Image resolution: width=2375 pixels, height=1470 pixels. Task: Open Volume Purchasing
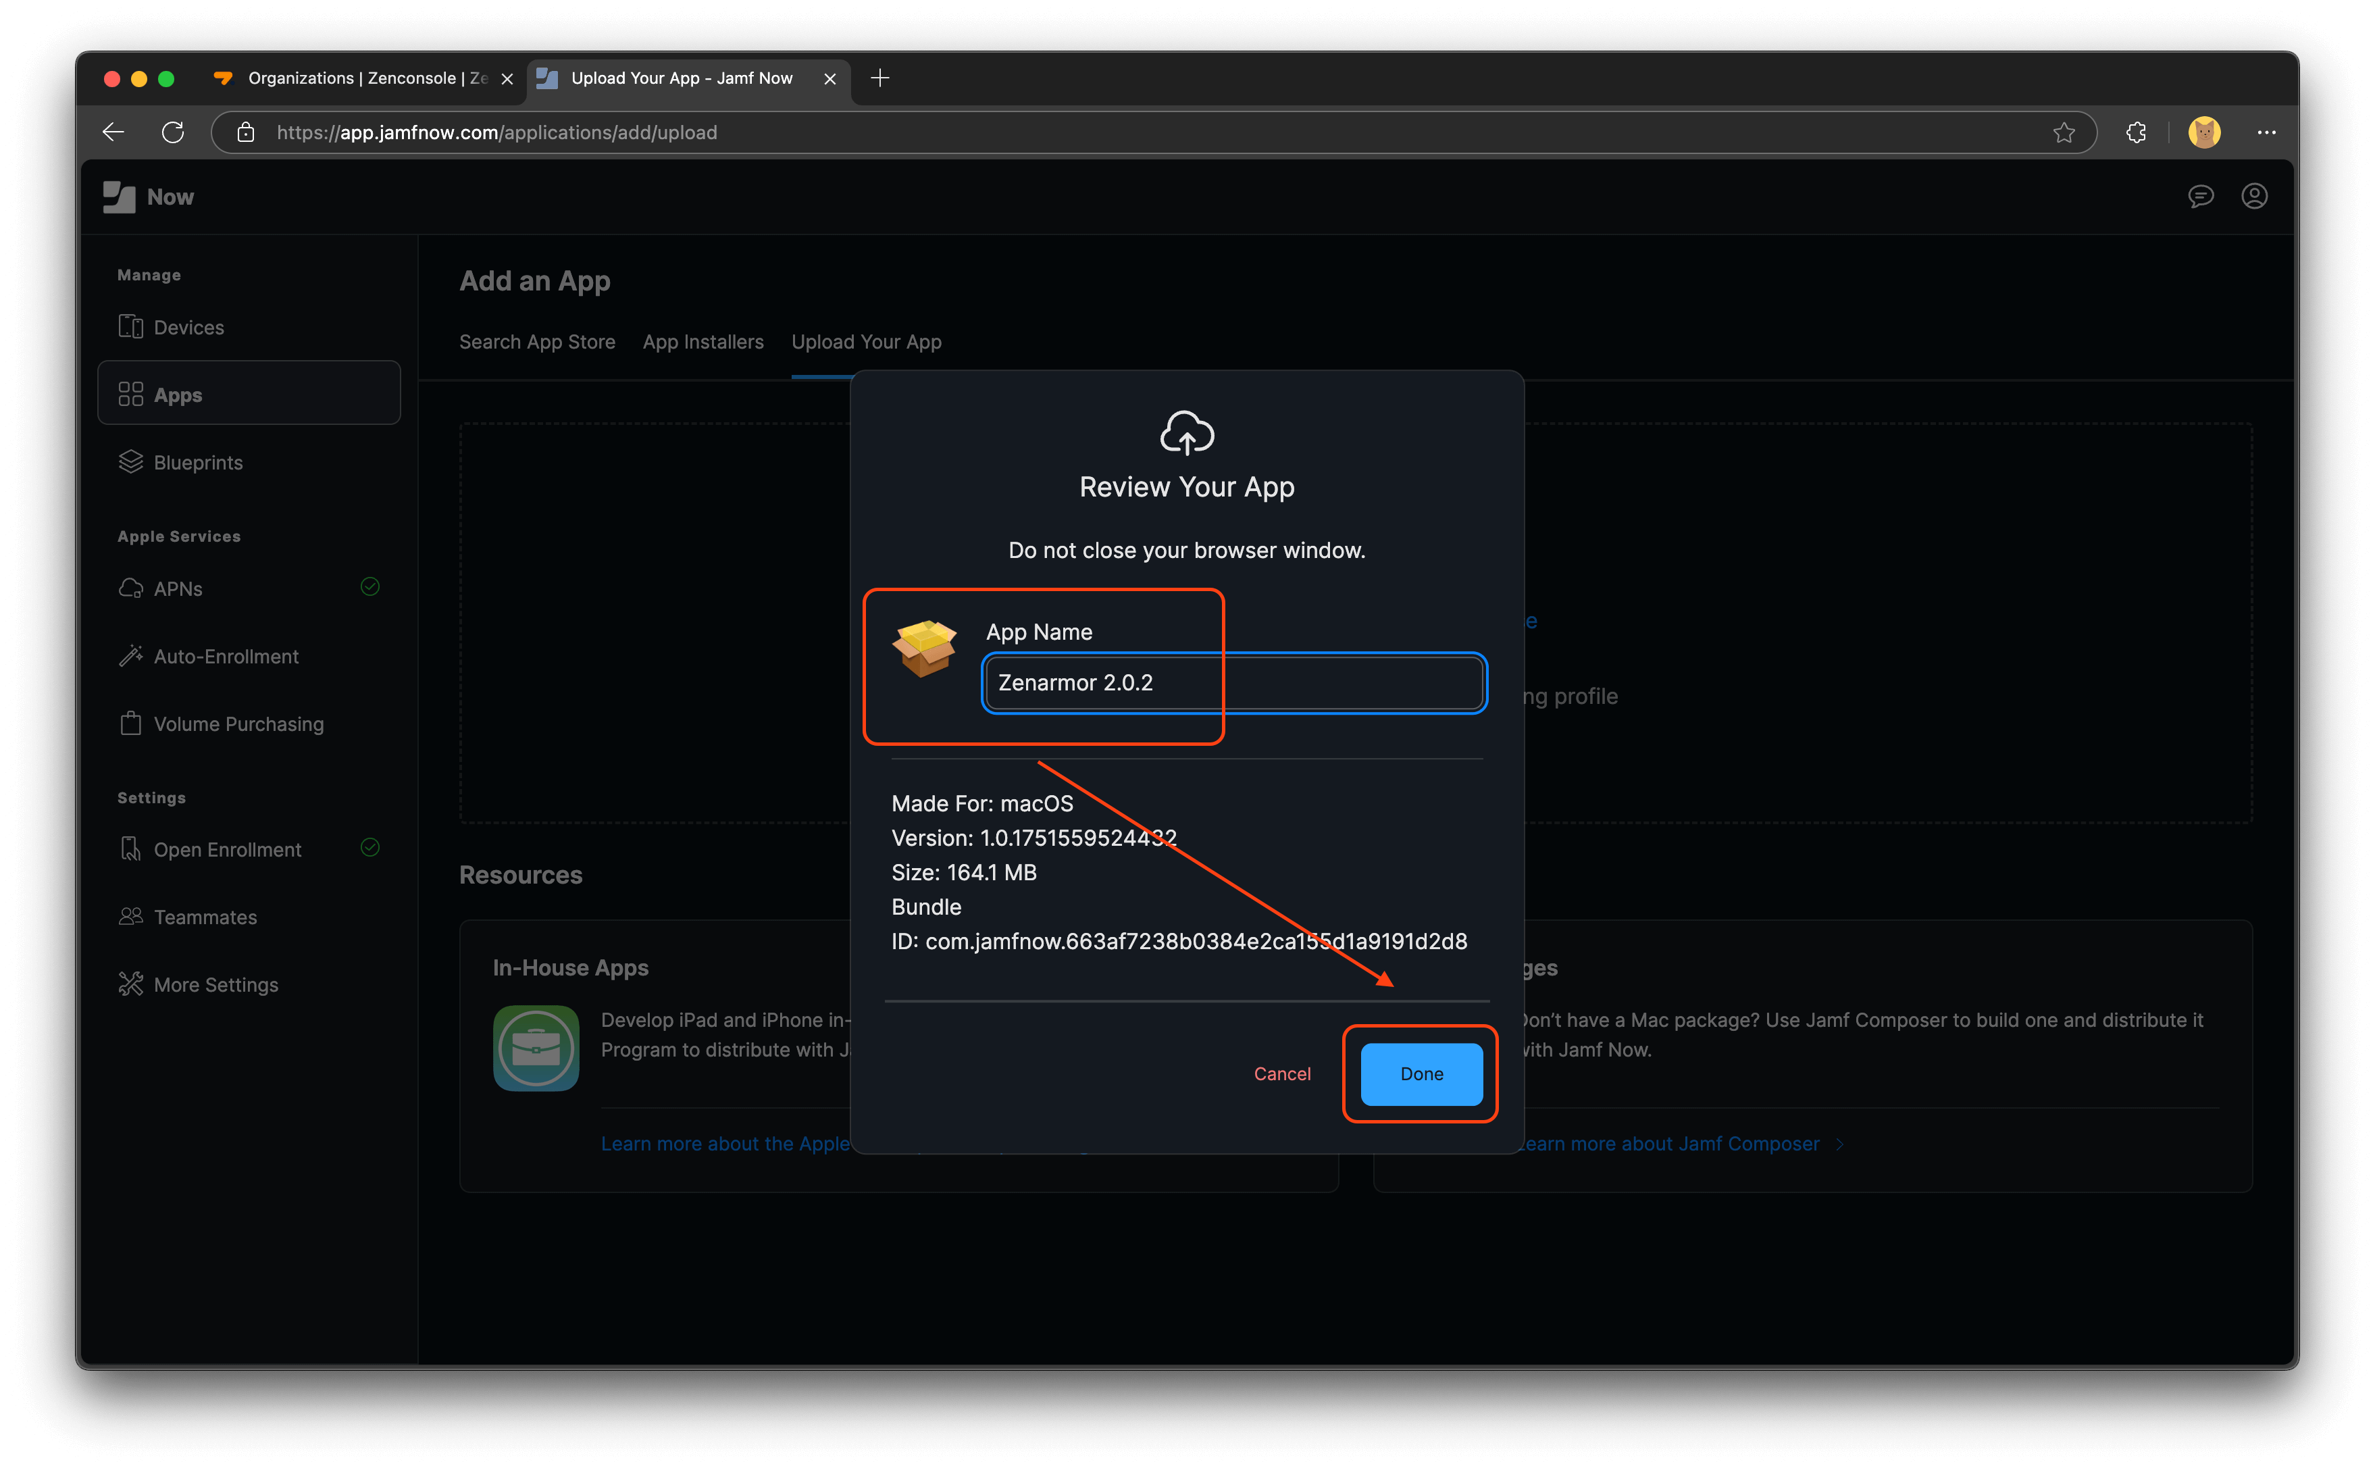click(238, 724)
